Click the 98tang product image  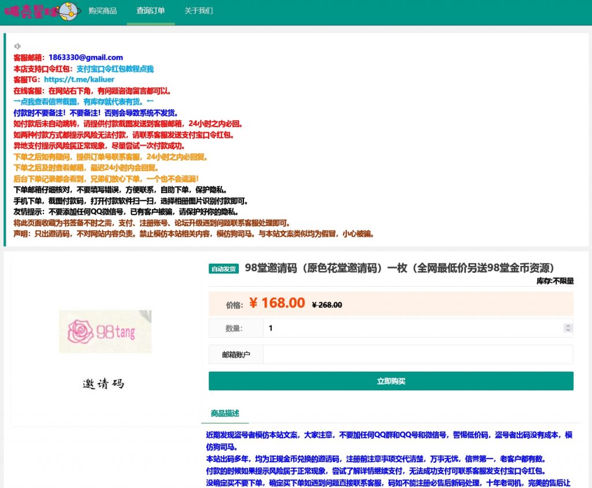tap(105, 332)
